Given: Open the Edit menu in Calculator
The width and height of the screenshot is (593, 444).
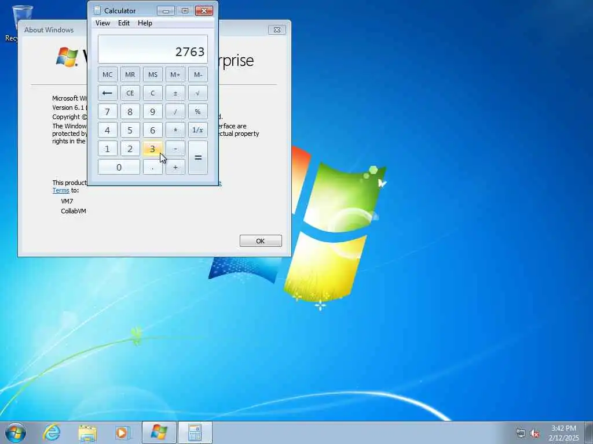Looking at the screenshot, I should pyautogui.click(x=124, y=23).
